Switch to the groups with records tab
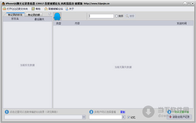The width and height of the screenshot is (196, 123). [x=34, y=15]
